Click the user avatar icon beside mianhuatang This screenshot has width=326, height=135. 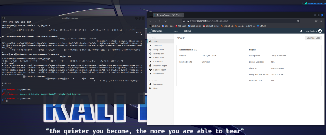point(320,31)
